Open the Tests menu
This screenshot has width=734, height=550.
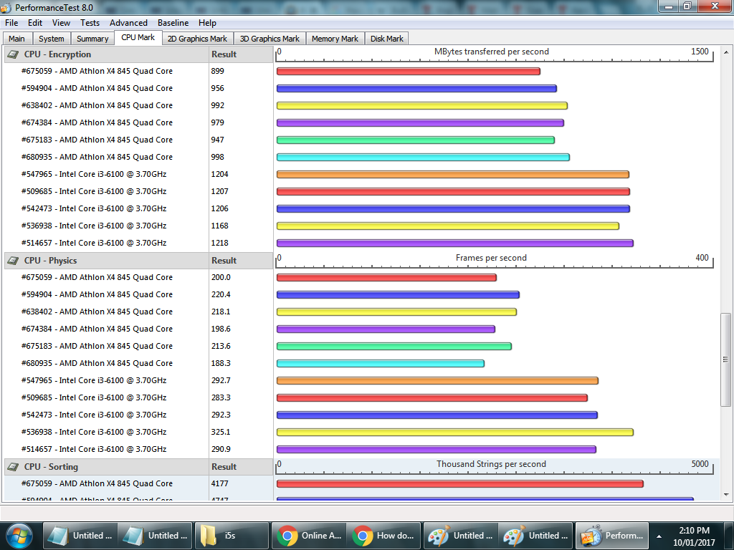click(x=90, y=23)
